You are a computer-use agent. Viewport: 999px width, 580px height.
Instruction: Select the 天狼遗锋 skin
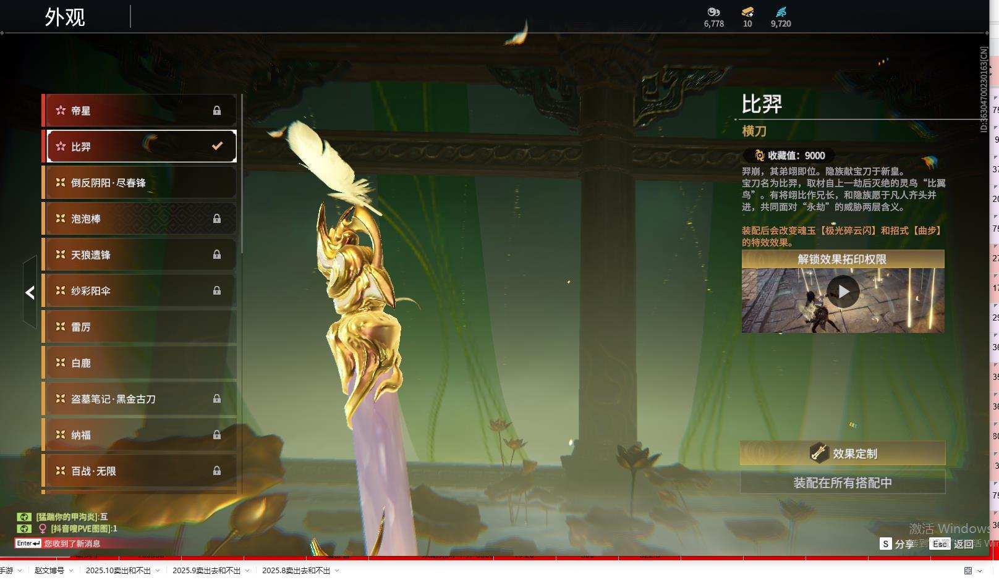[x=139, y=254]
